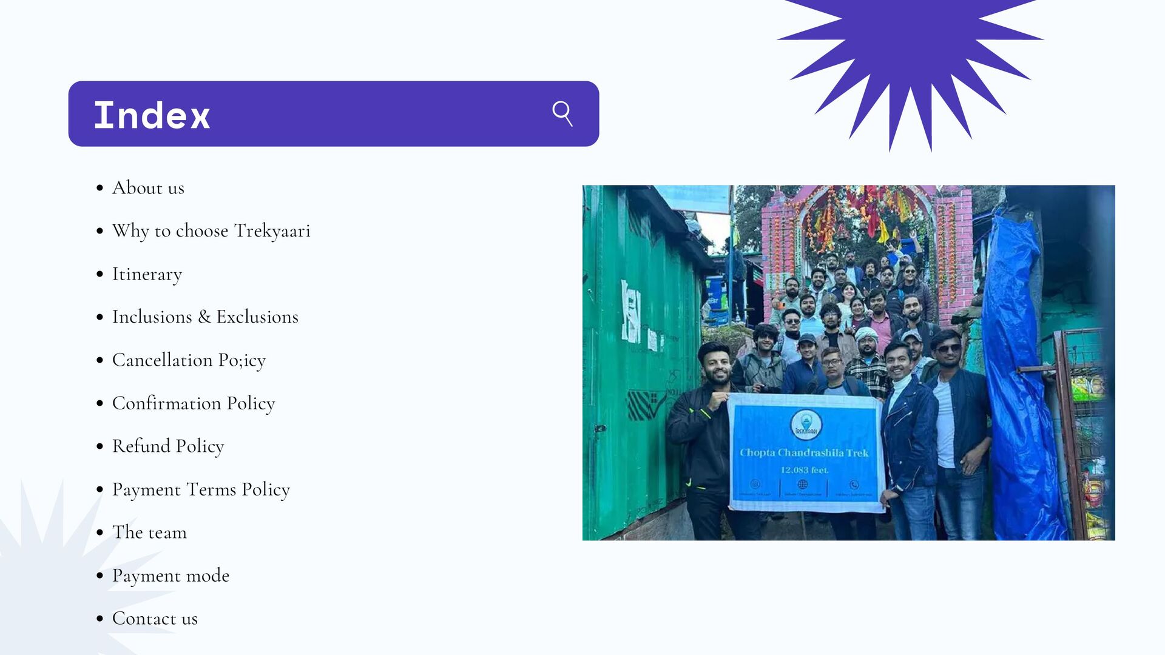Click the magnifying glass search icon
Image resolution: width=1165 pixels, height=655 pixels.
562,113
